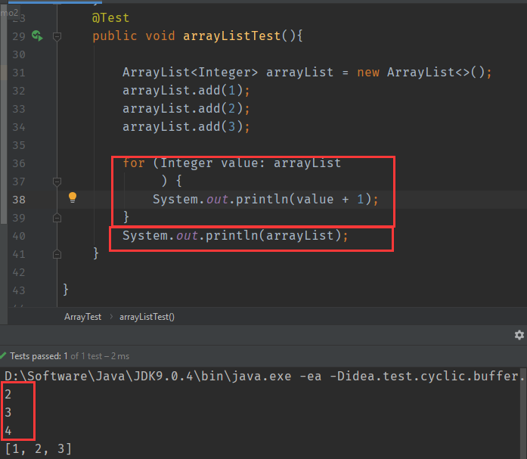The height and width of the screenshot is (459, 527).
Task: Click console output line '2'
Action: click(x=8, y=394)
